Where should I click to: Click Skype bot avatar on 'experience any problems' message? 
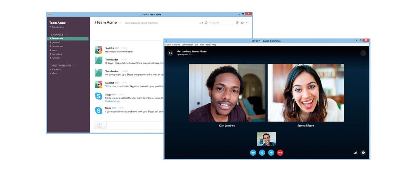pos(98,110)
